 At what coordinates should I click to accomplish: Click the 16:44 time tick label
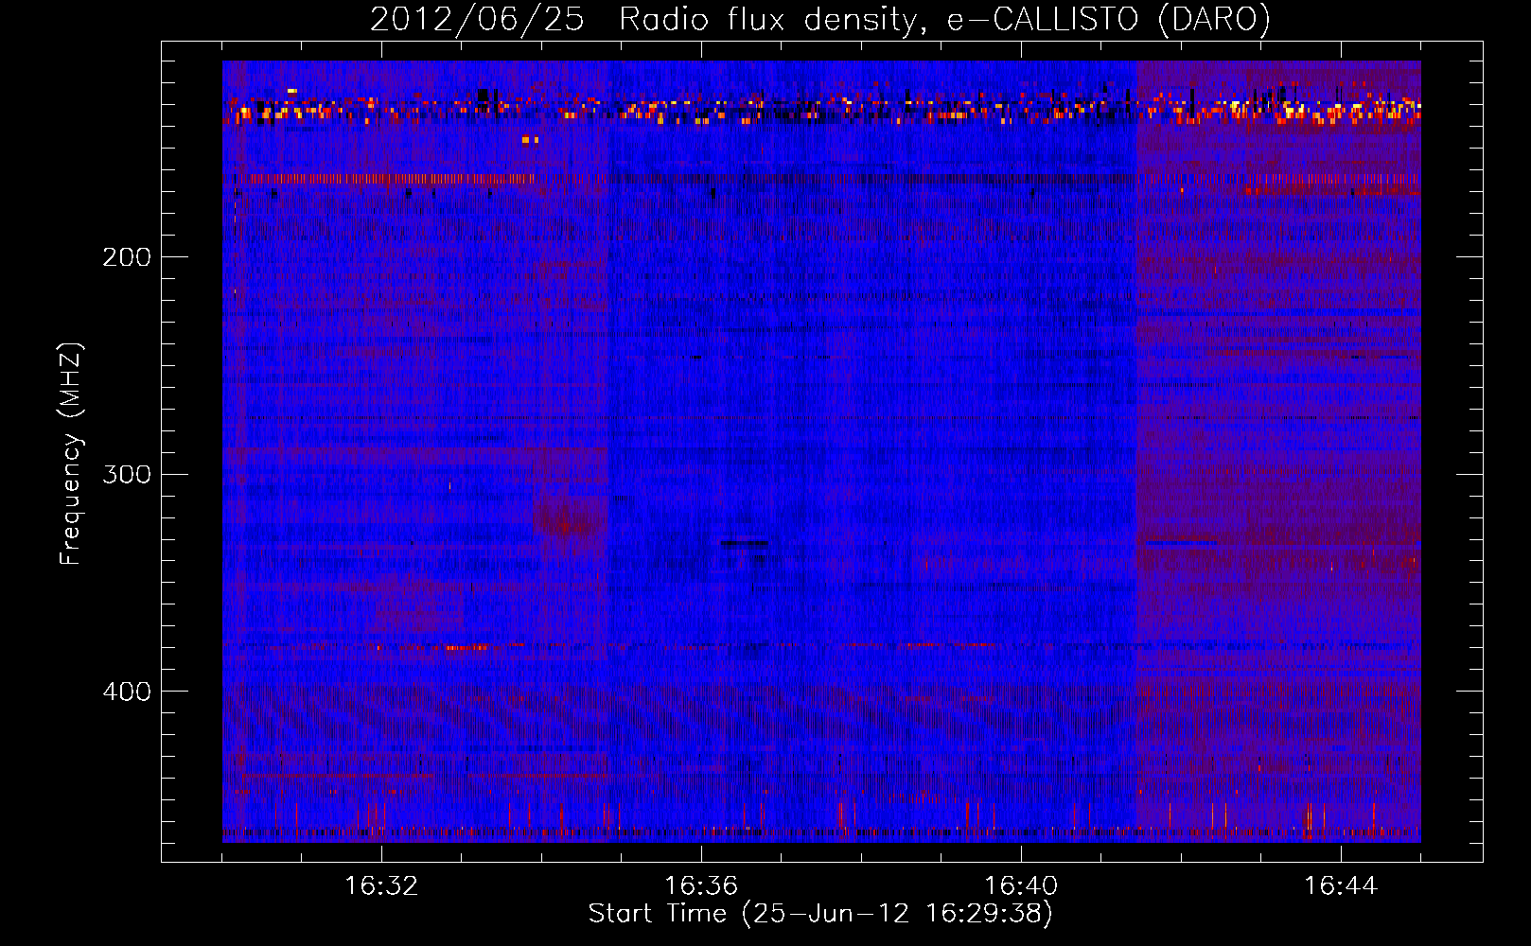(x=1341, y=886)
